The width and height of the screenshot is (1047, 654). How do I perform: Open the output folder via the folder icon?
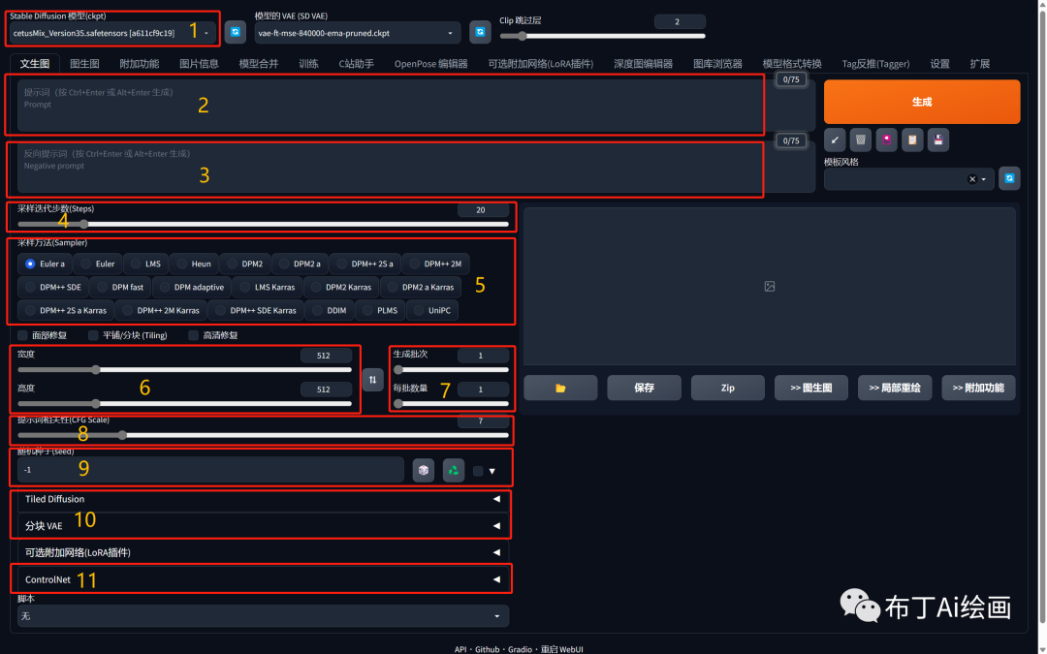560,388
